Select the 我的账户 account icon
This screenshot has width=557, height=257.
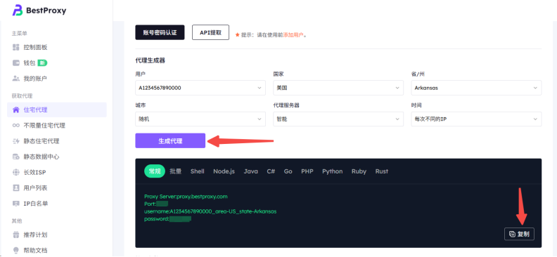(x=15, y=79)
